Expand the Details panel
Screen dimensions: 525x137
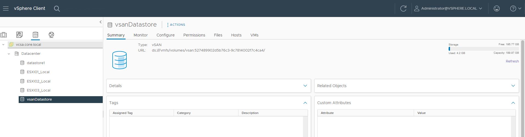click(x=305, y=86)
